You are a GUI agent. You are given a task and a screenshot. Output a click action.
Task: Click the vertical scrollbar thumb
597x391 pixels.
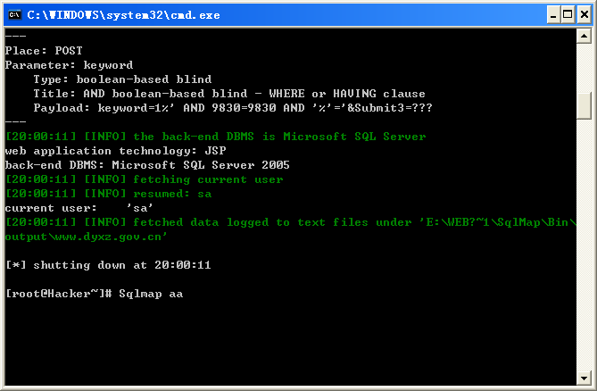pyautogui.click(x=584, y=106)
